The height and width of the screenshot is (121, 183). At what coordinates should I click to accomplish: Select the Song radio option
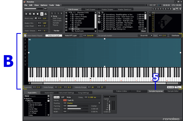pos(52,16)
